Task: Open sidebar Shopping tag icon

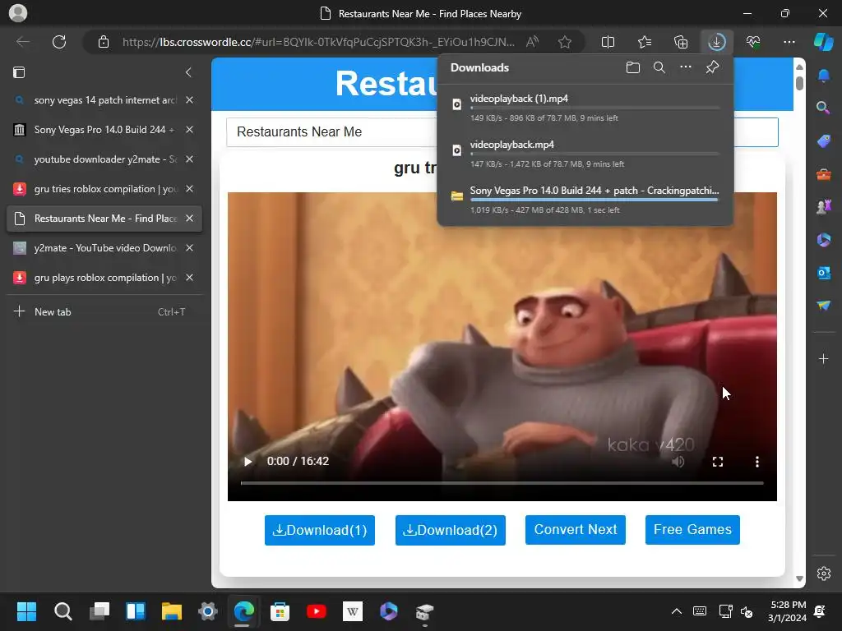Action: click(823, 140)
